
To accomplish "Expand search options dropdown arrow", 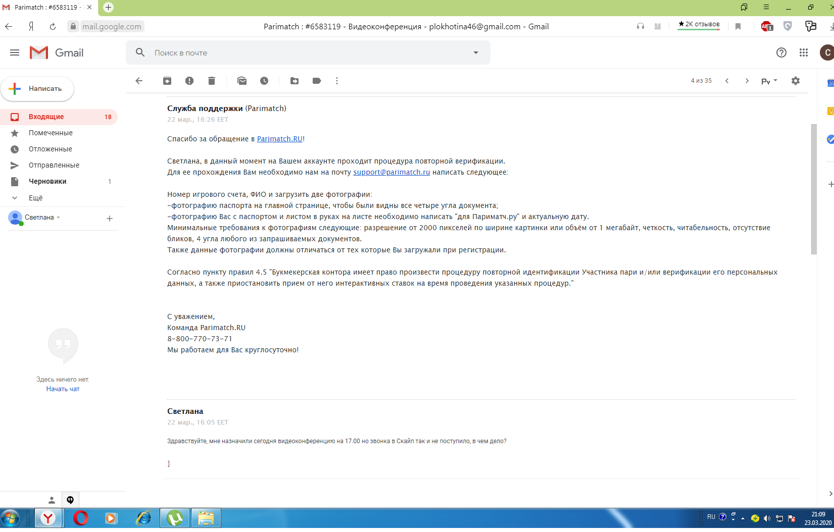I will click(475, 52).
